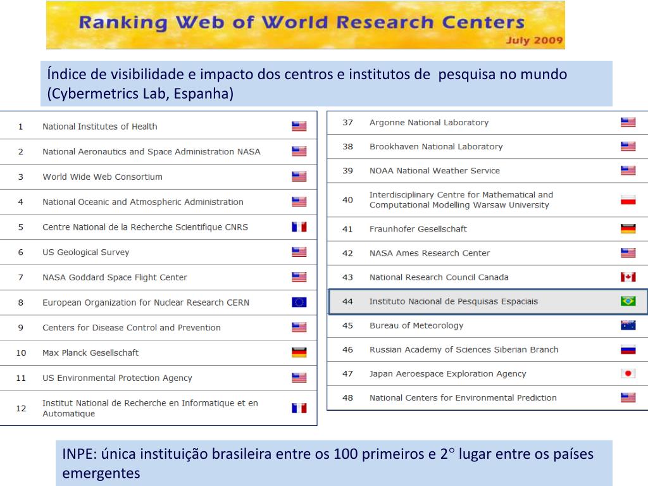This screenshot has width=648, height=486.
Task: Click 'National Research Council Canada' text
Action: coord(439,277)
